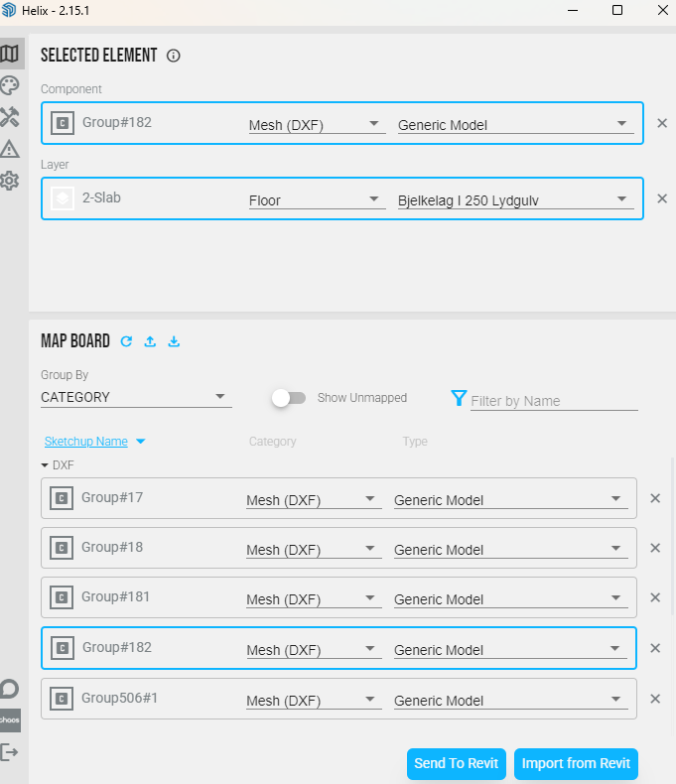Open the Bjelkelag I 250 Lydgulv type dropdown

coord(514,200)
